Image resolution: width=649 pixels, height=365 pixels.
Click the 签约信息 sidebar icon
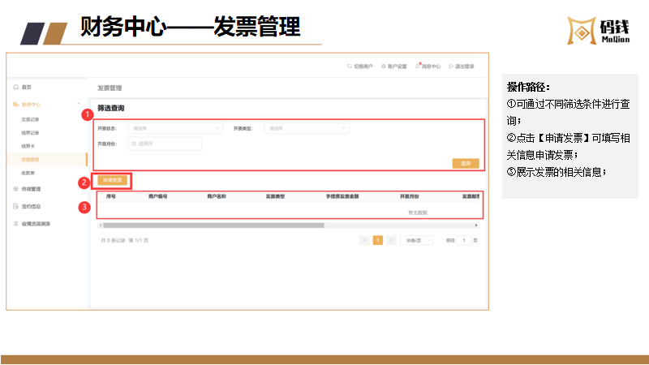15,206
